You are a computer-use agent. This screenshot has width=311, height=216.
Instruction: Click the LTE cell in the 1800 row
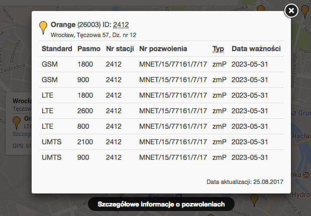pyautogui.click(x=47, y=95)
